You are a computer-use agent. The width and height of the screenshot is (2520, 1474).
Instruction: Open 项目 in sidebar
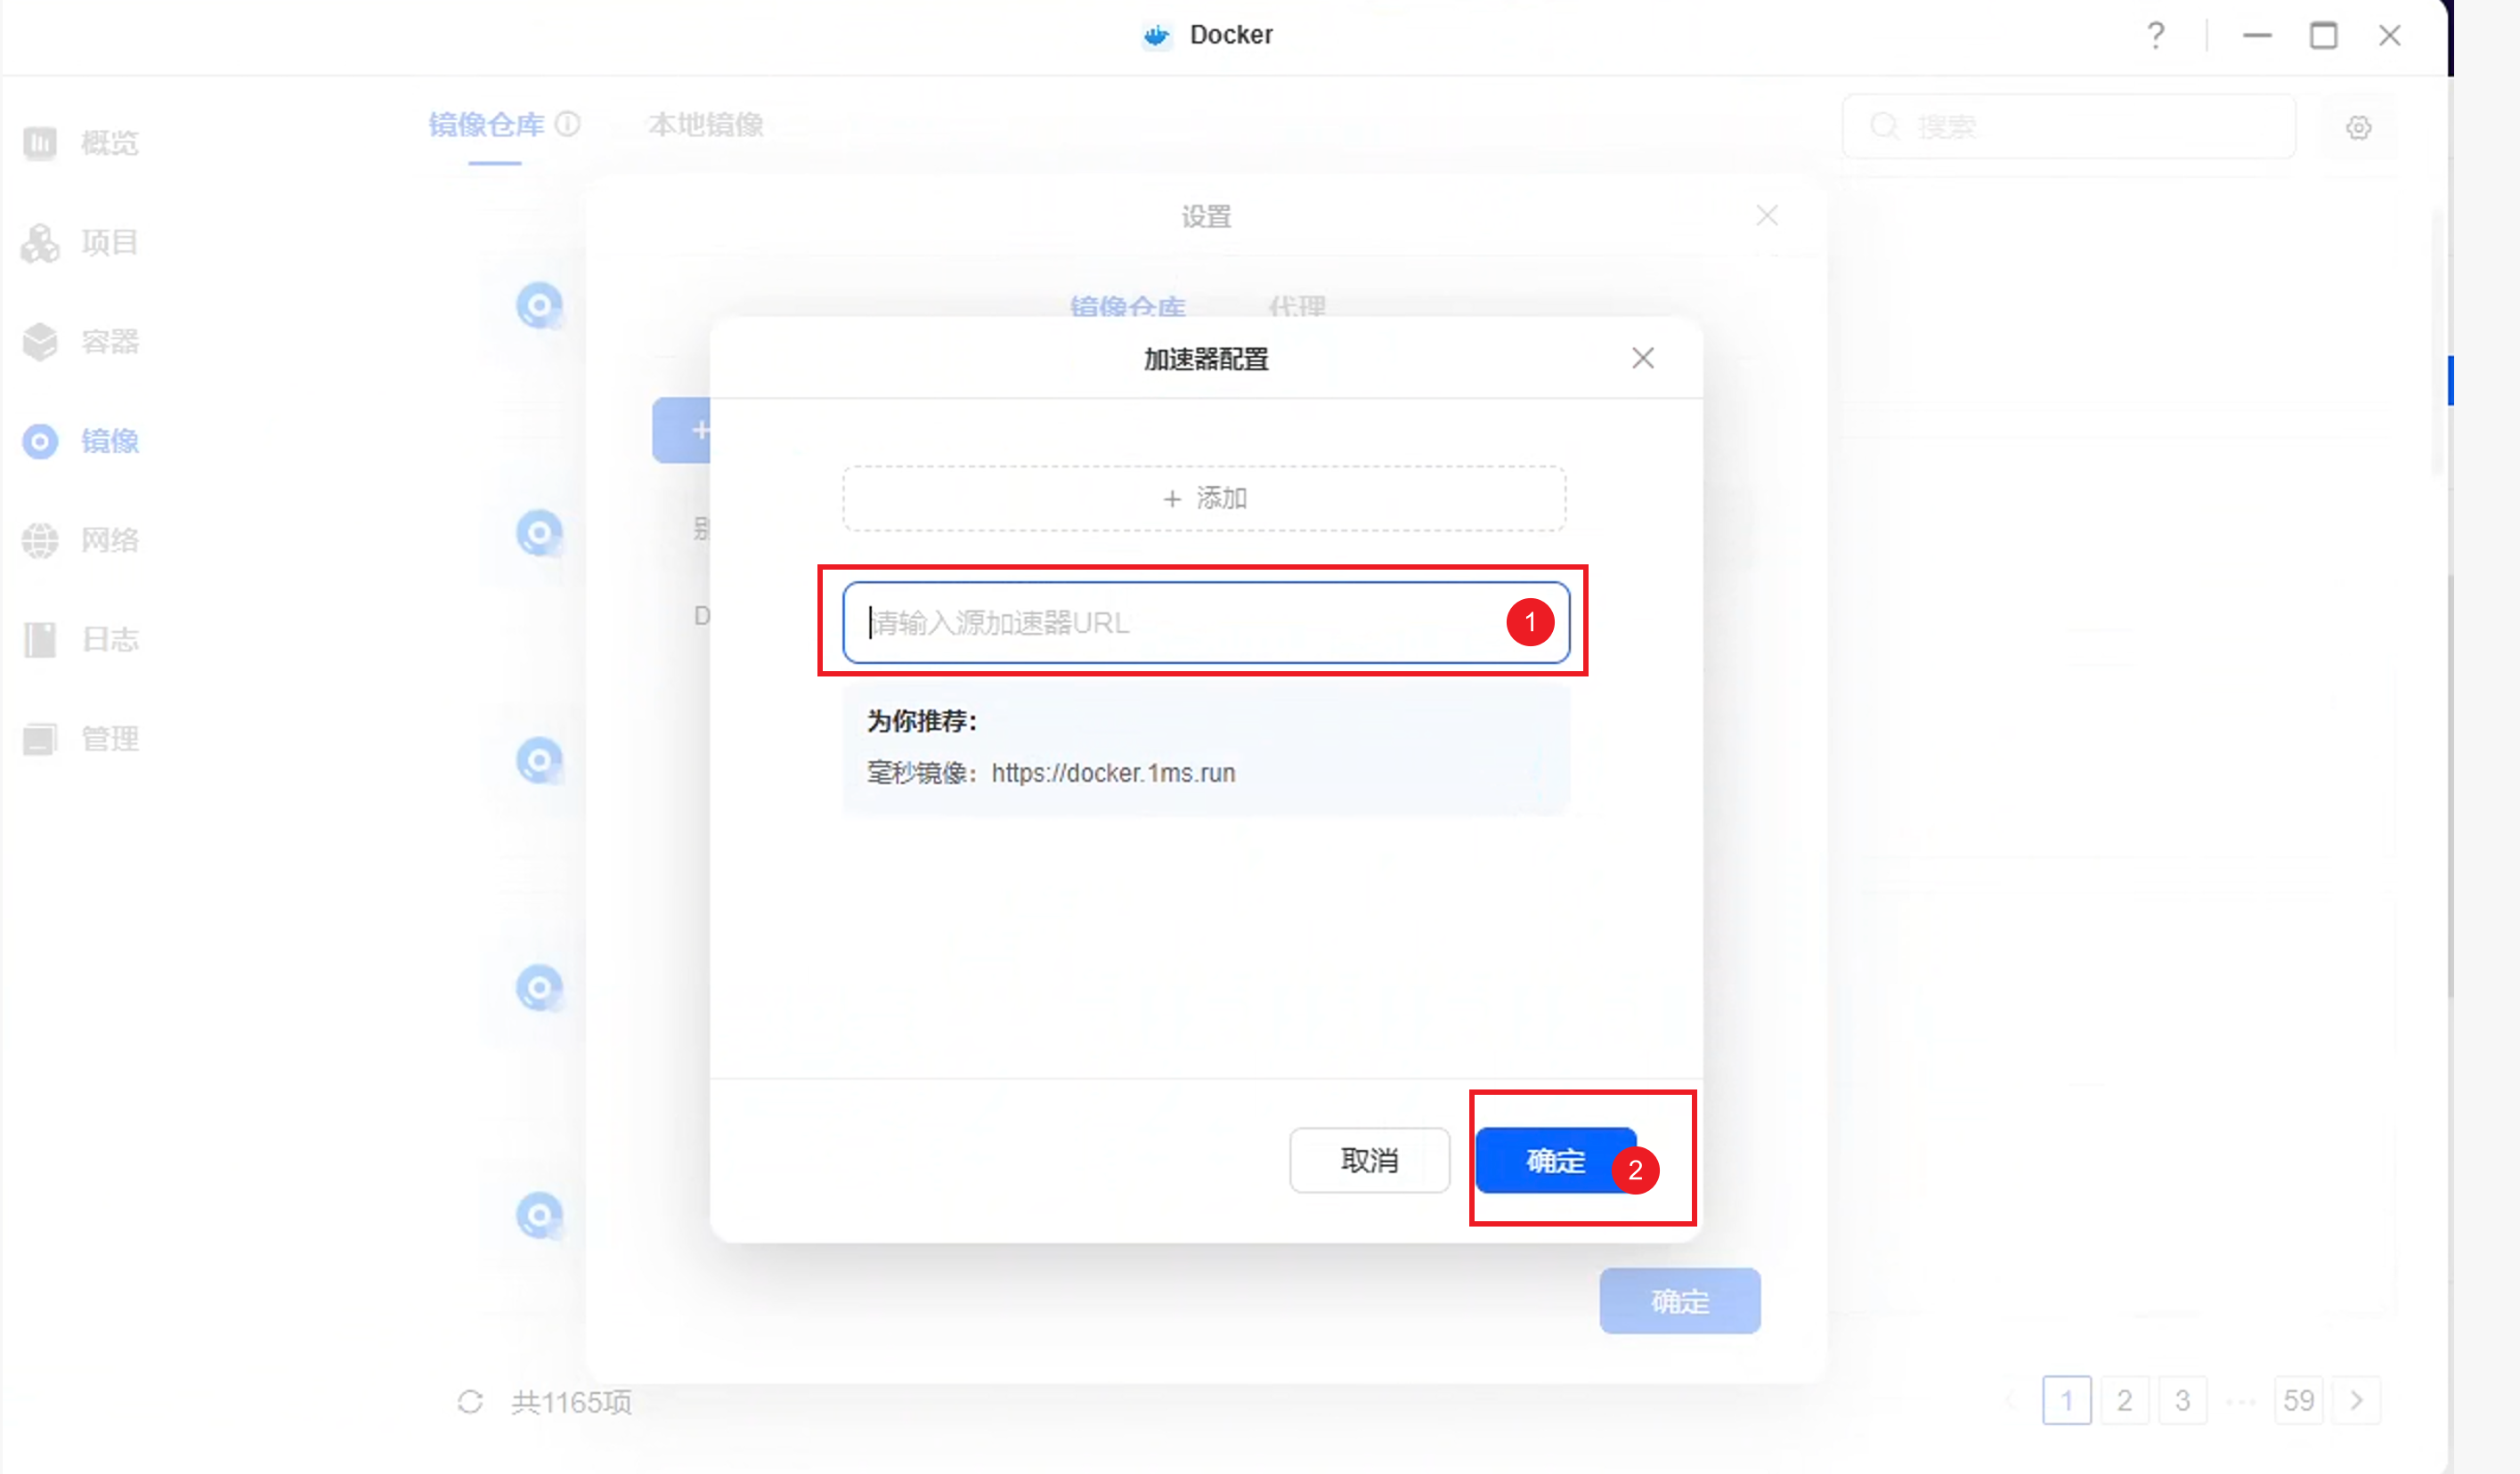click(x=80, y=242)
